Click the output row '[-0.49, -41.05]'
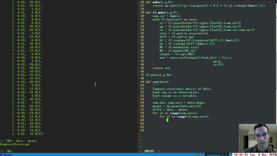This screenshot has height=156, width=277. [27, 92]
